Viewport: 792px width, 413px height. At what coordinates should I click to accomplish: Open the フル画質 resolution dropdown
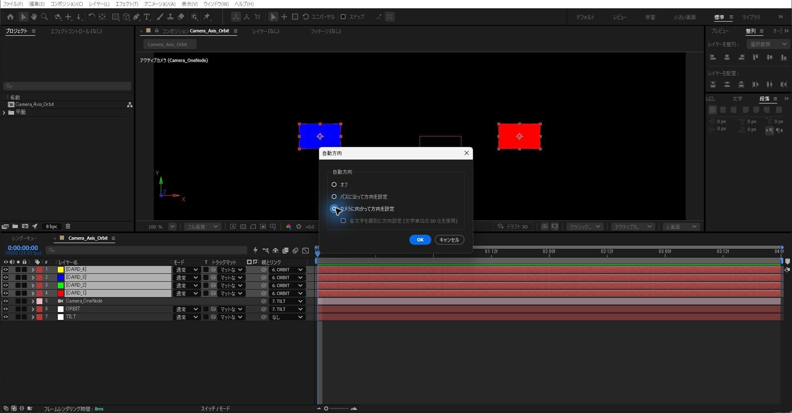202,227
